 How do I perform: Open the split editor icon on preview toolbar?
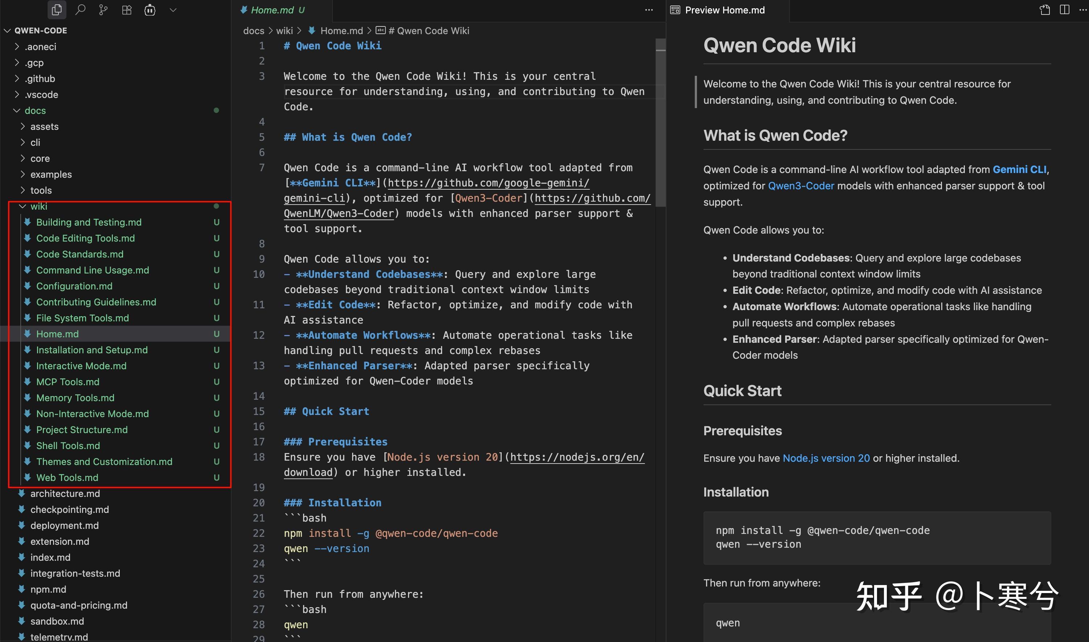[x=1064, y=9]
